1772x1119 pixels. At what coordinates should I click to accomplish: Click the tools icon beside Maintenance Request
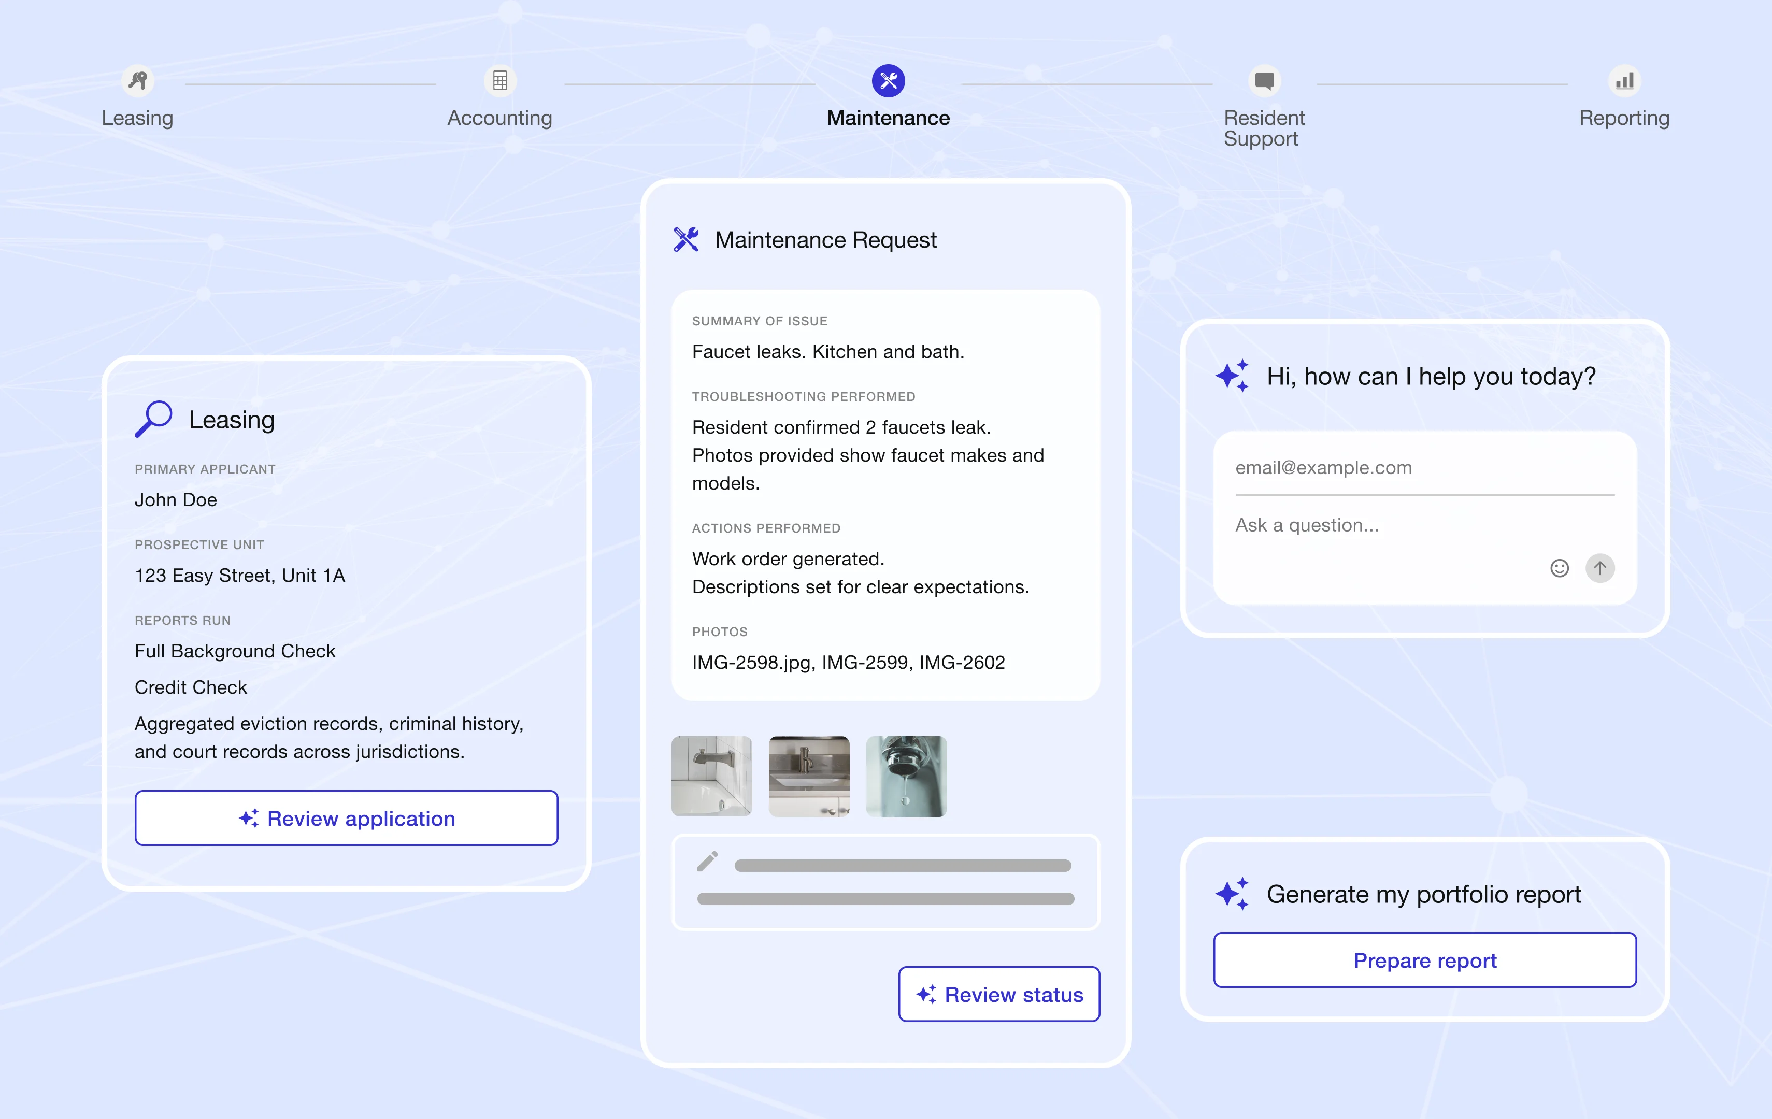tap(686, 239)
